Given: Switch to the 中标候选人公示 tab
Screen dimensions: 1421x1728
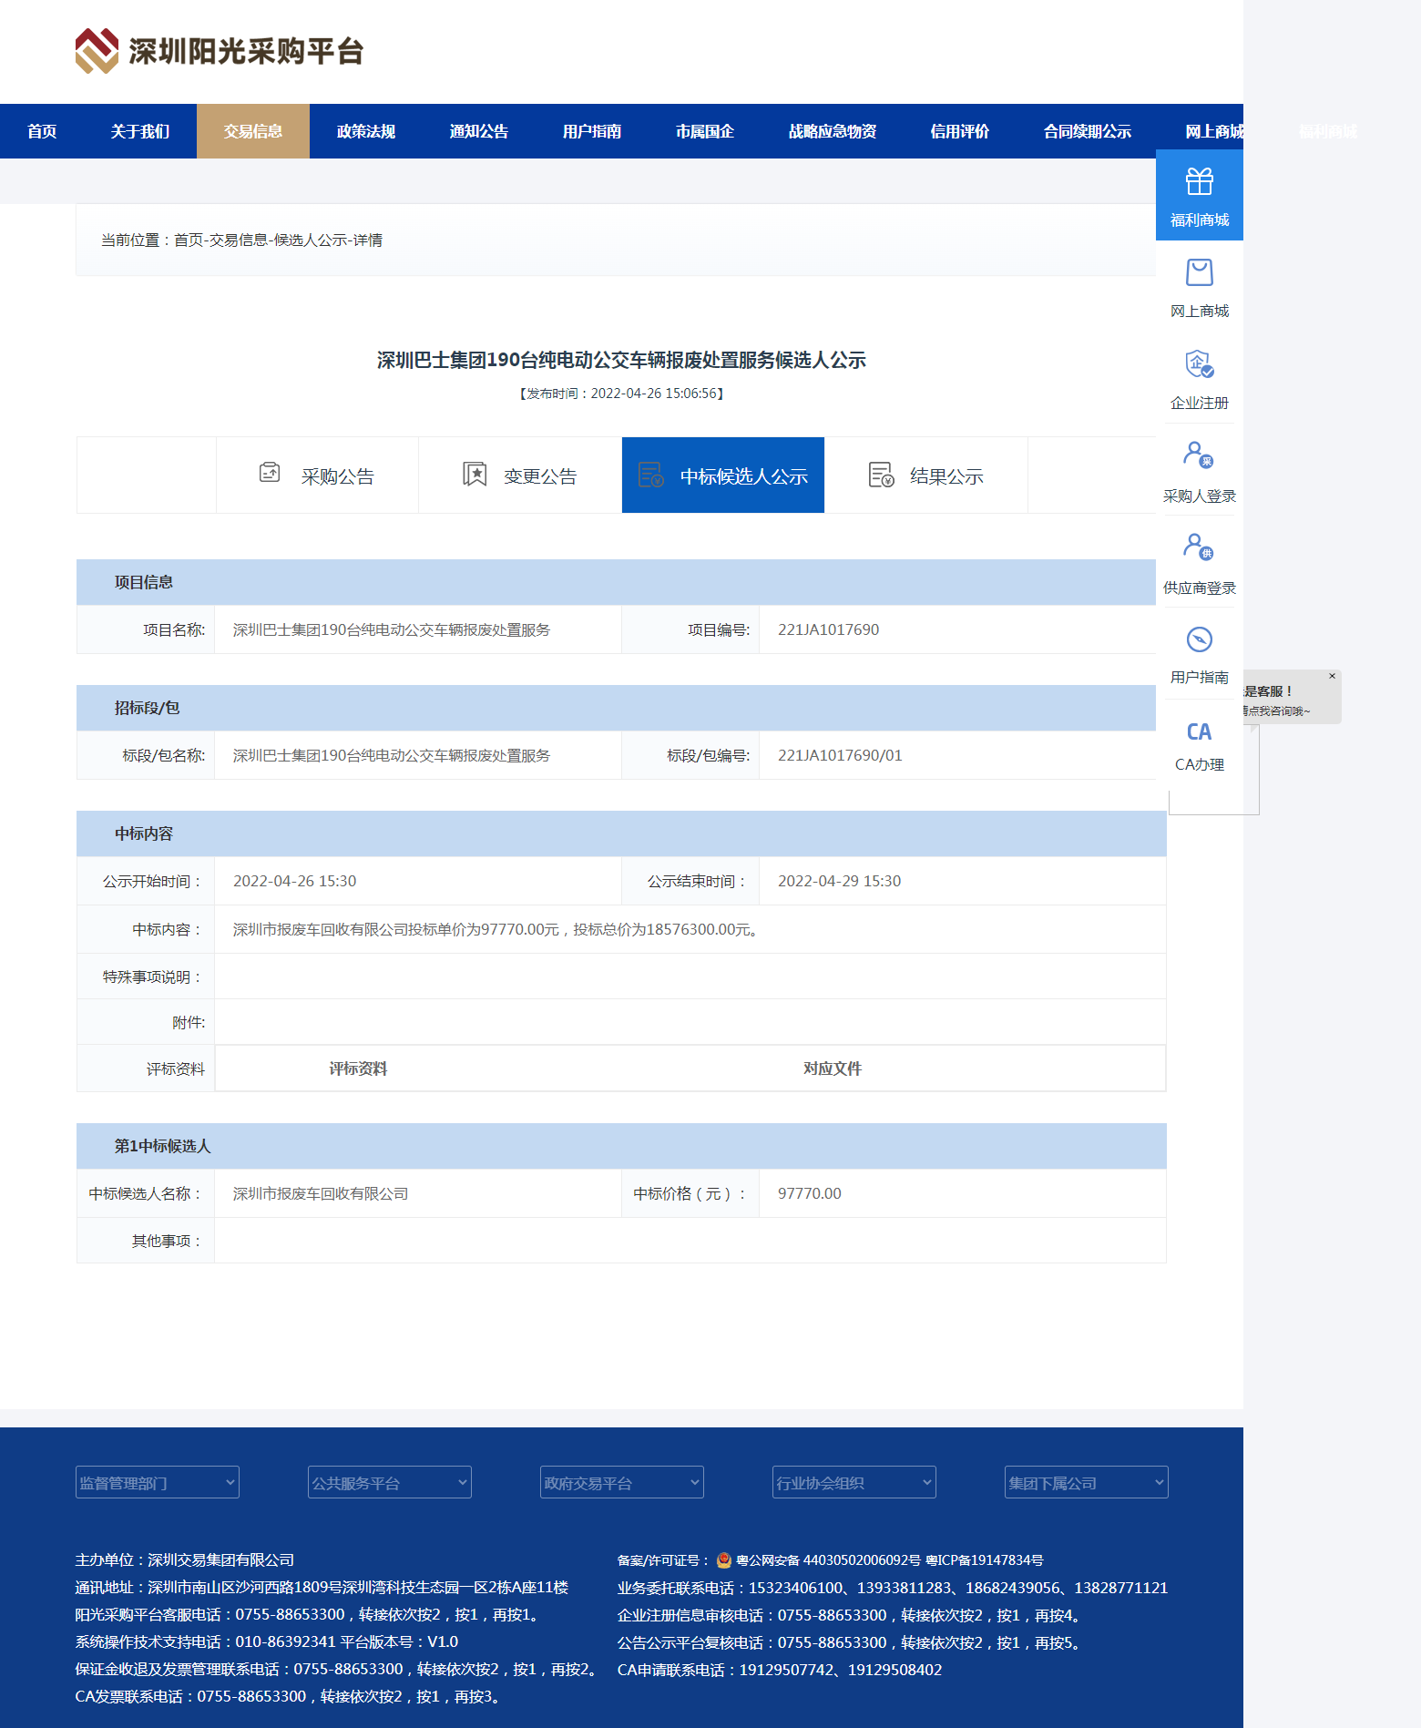Looking at the screenshot, I should [723, 475].
